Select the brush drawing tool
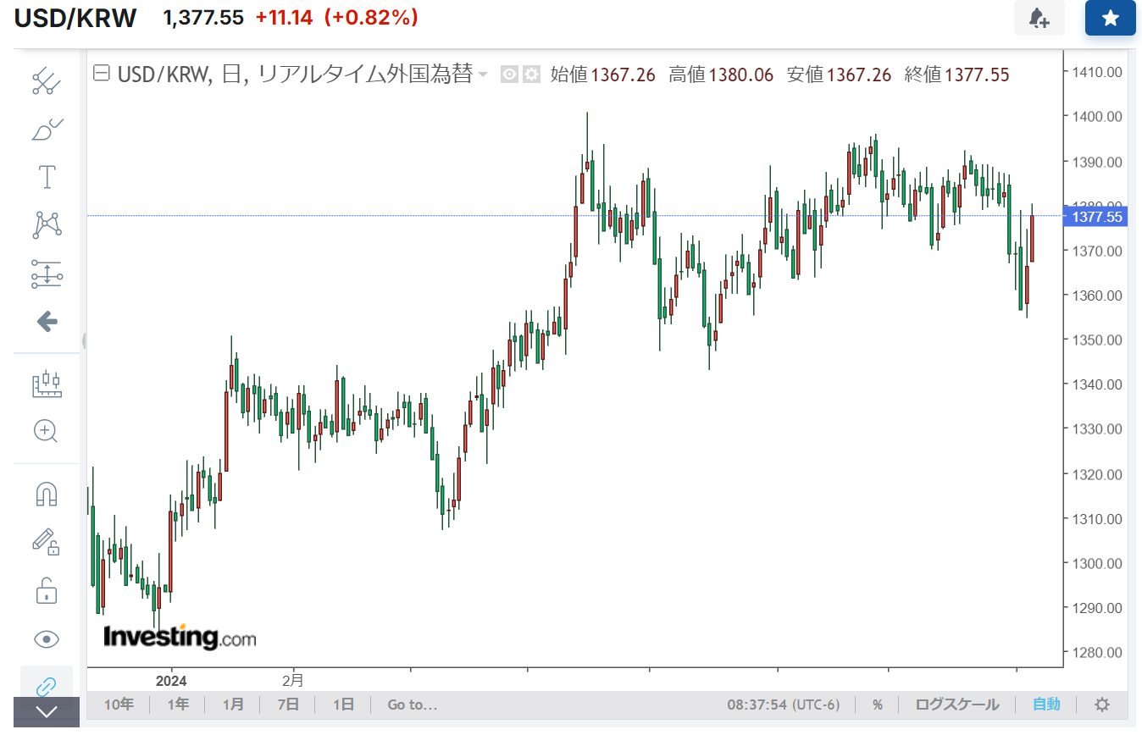1142x735 pixels. click(x=47, y=130)
